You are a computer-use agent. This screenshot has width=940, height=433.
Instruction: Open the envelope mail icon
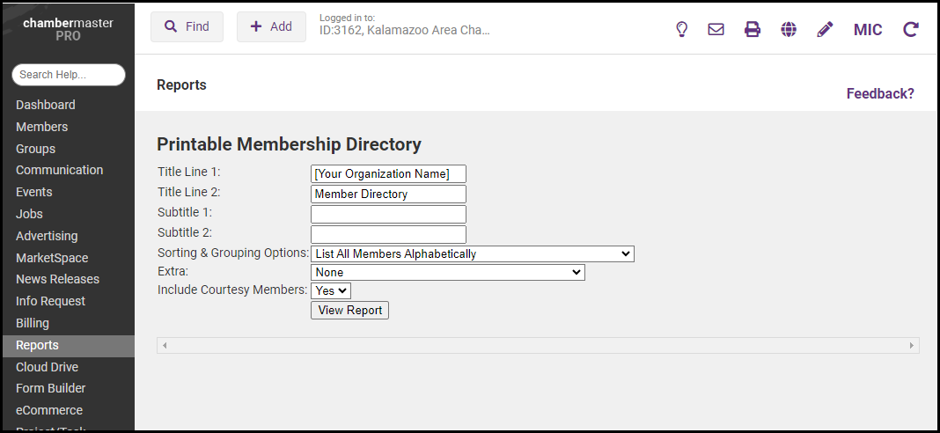(x=716, y=29)
